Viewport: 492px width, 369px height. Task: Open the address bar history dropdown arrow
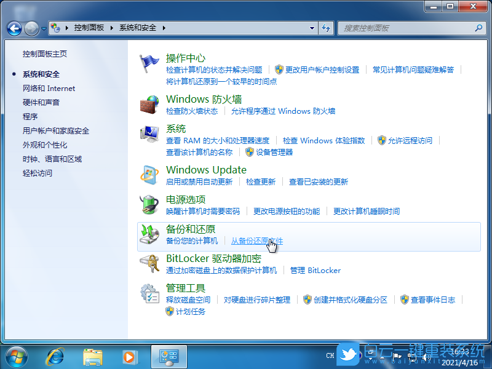point(311,28)
